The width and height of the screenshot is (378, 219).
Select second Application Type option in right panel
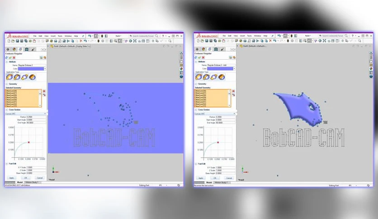[x=206, y=77]
